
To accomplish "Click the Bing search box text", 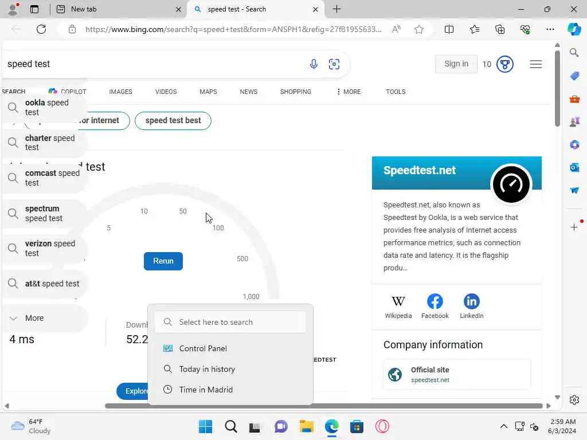I will (29, 64).
